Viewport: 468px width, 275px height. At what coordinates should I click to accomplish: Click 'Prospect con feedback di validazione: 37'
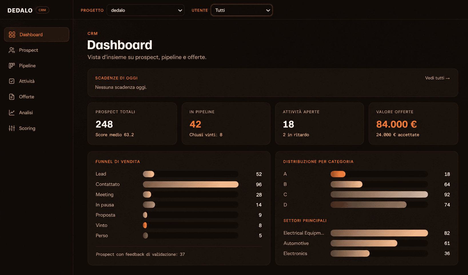140,254
